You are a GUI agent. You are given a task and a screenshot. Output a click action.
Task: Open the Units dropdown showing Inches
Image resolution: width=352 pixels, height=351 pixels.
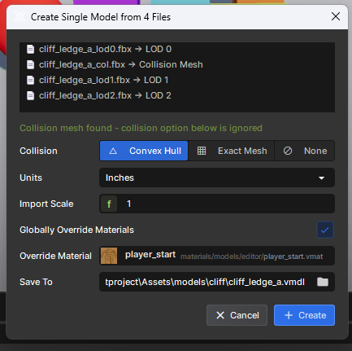(217, 178)
